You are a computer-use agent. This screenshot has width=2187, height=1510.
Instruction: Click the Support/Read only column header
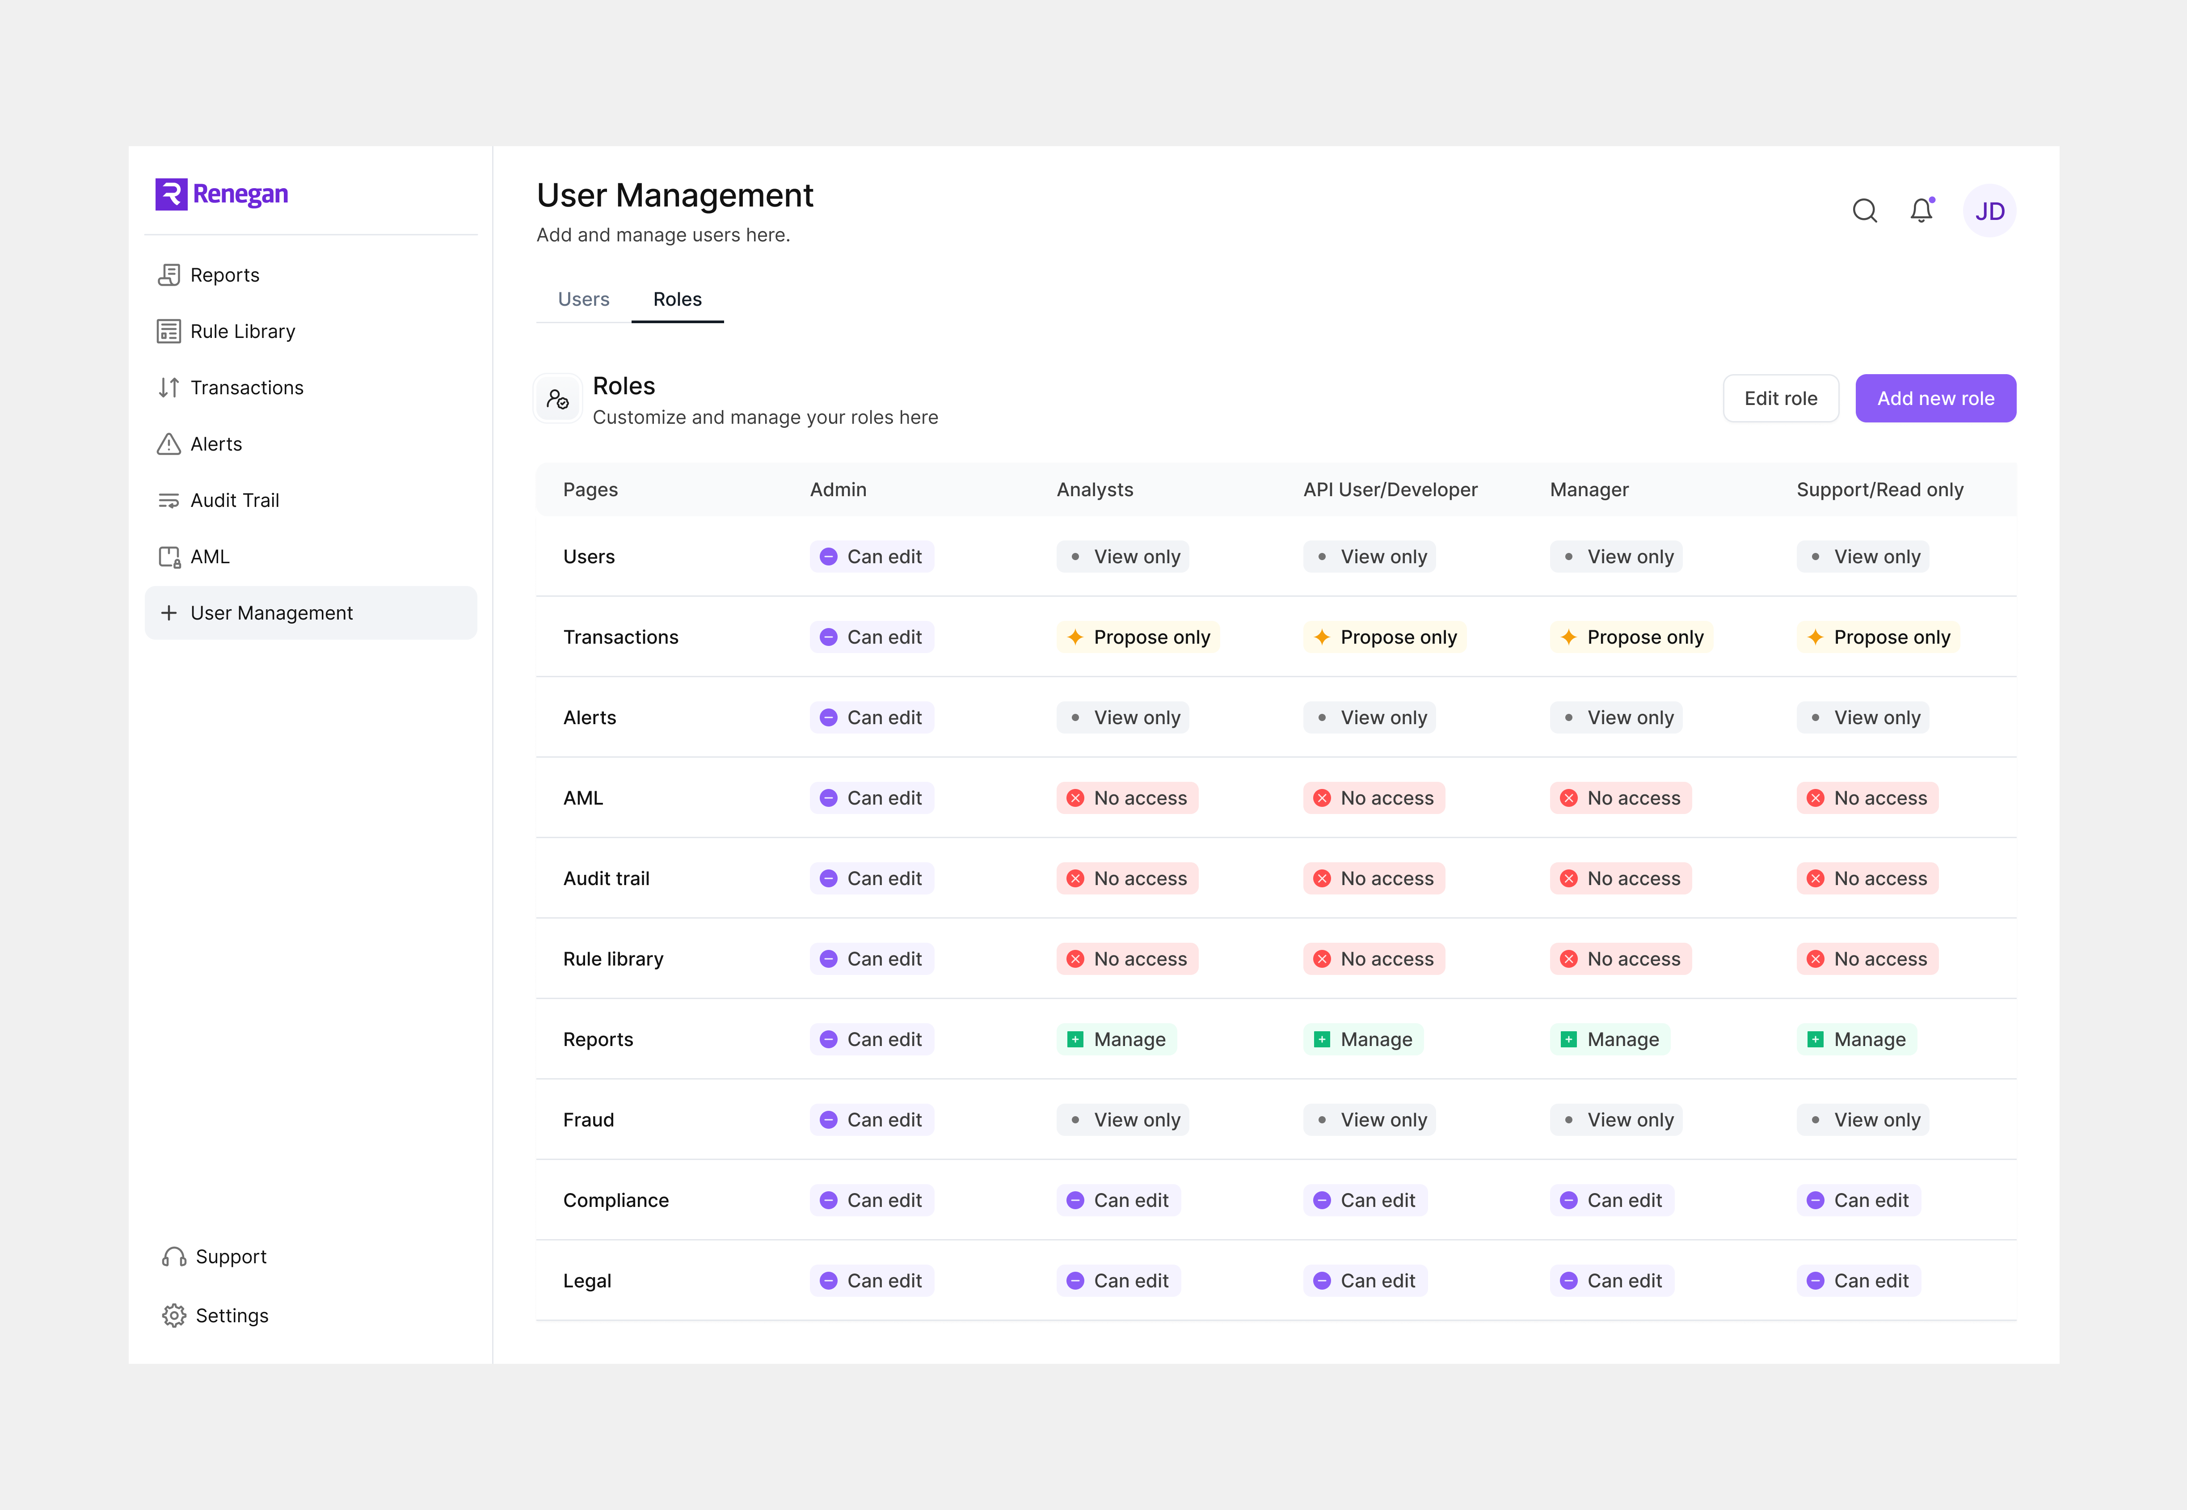[x=1879, y=490]
